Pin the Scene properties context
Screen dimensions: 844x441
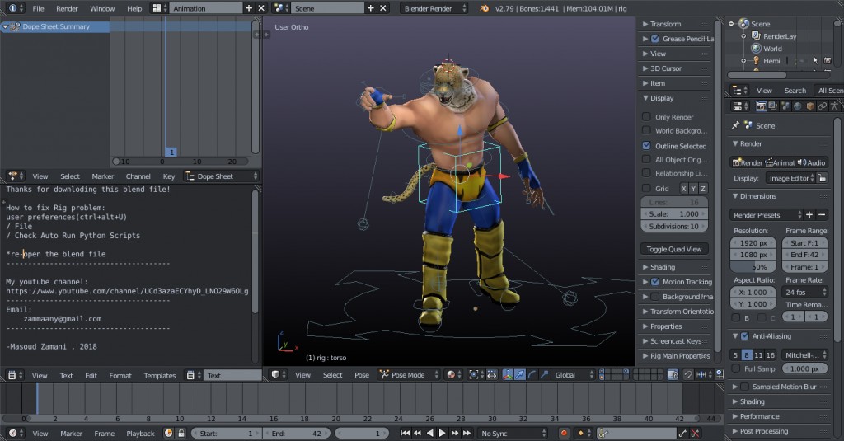click(x=735, y=125)
